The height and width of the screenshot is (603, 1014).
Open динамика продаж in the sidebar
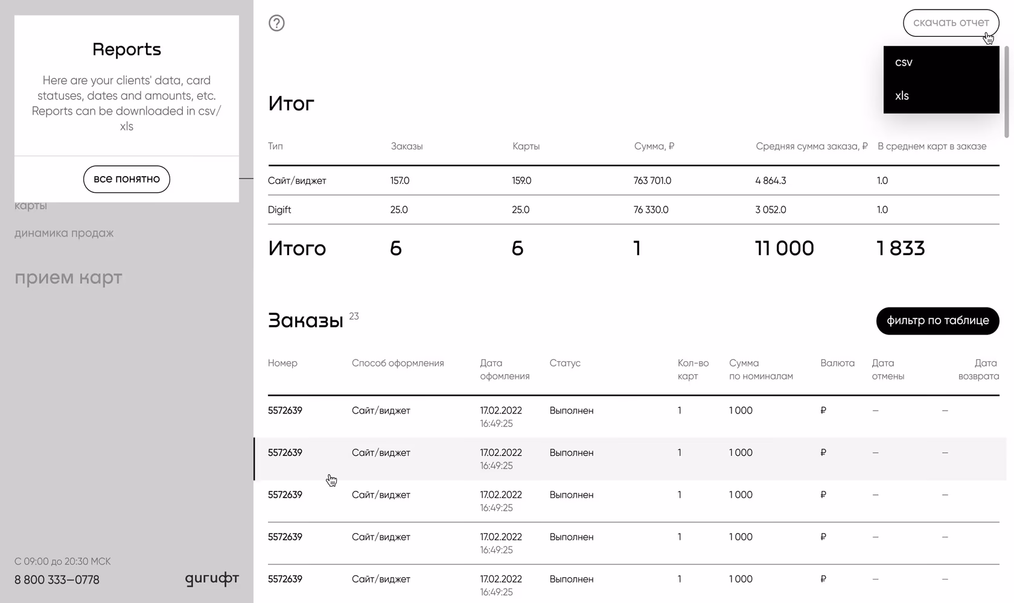coord(63,233)
